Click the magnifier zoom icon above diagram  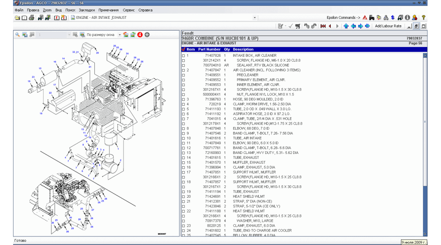(18, 35)
